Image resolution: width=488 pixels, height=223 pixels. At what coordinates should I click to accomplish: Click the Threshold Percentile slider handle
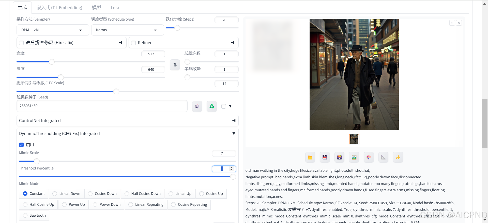[233, 177]
